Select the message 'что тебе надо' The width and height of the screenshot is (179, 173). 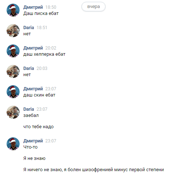39,127
